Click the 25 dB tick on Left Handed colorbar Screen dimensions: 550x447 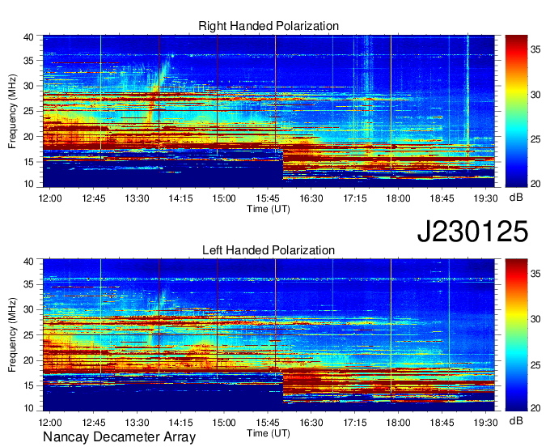[535, 365]
